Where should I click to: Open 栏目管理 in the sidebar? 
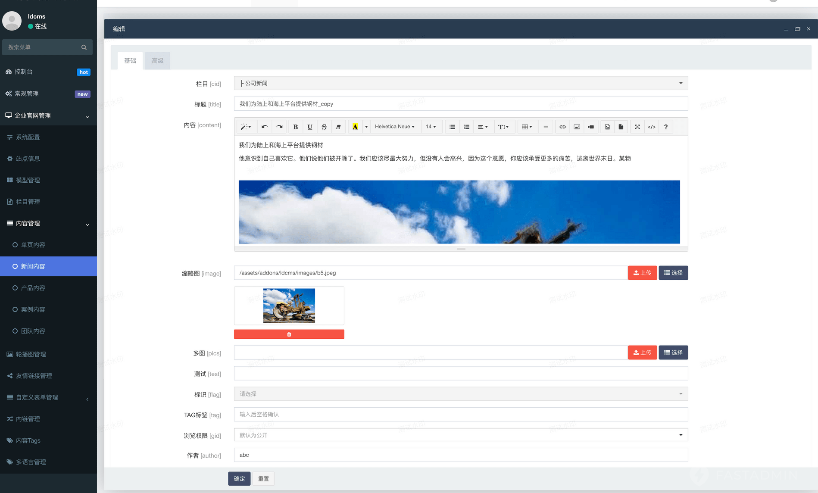[x=48, y=202]
